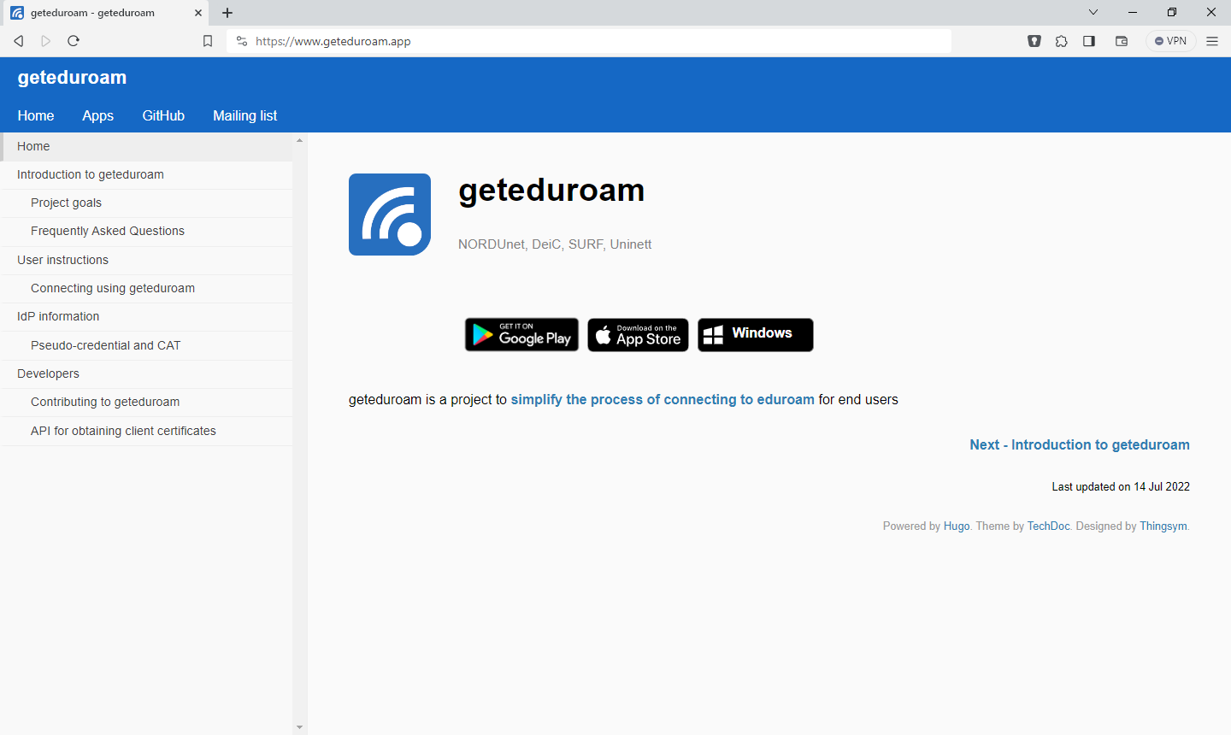Image resolution: width=1231 pixels, height=735 pixels.
Task: Open GitHub in the top navigation
Action: (163, 115)
